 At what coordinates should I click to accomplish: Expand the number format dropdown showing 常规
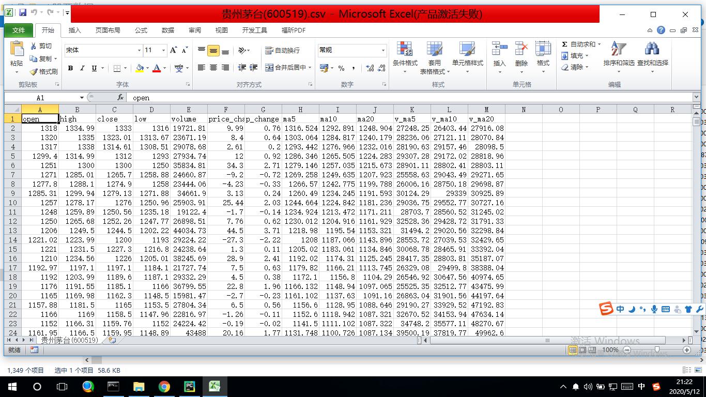[x=383, y=50]
